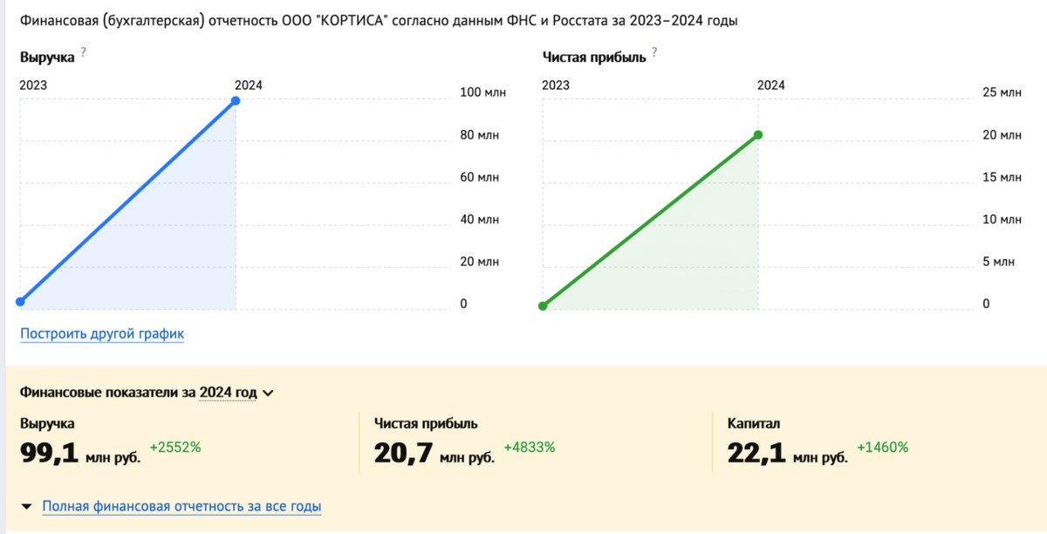The width and height of the screenshot is (1047, 534).
Task: Select the "2023" label on revenue chart
Action: (x=31, y=85)
